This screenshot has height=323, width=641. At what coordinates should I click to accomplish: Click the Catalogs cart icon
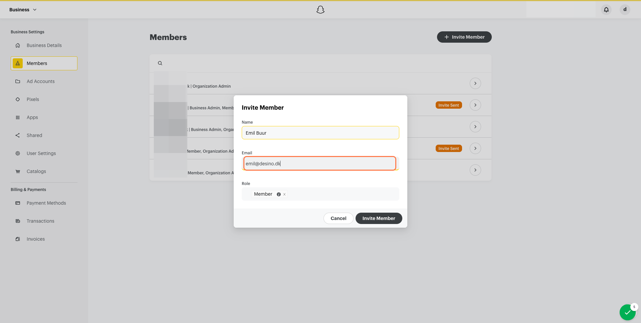[x=18, y=171]
